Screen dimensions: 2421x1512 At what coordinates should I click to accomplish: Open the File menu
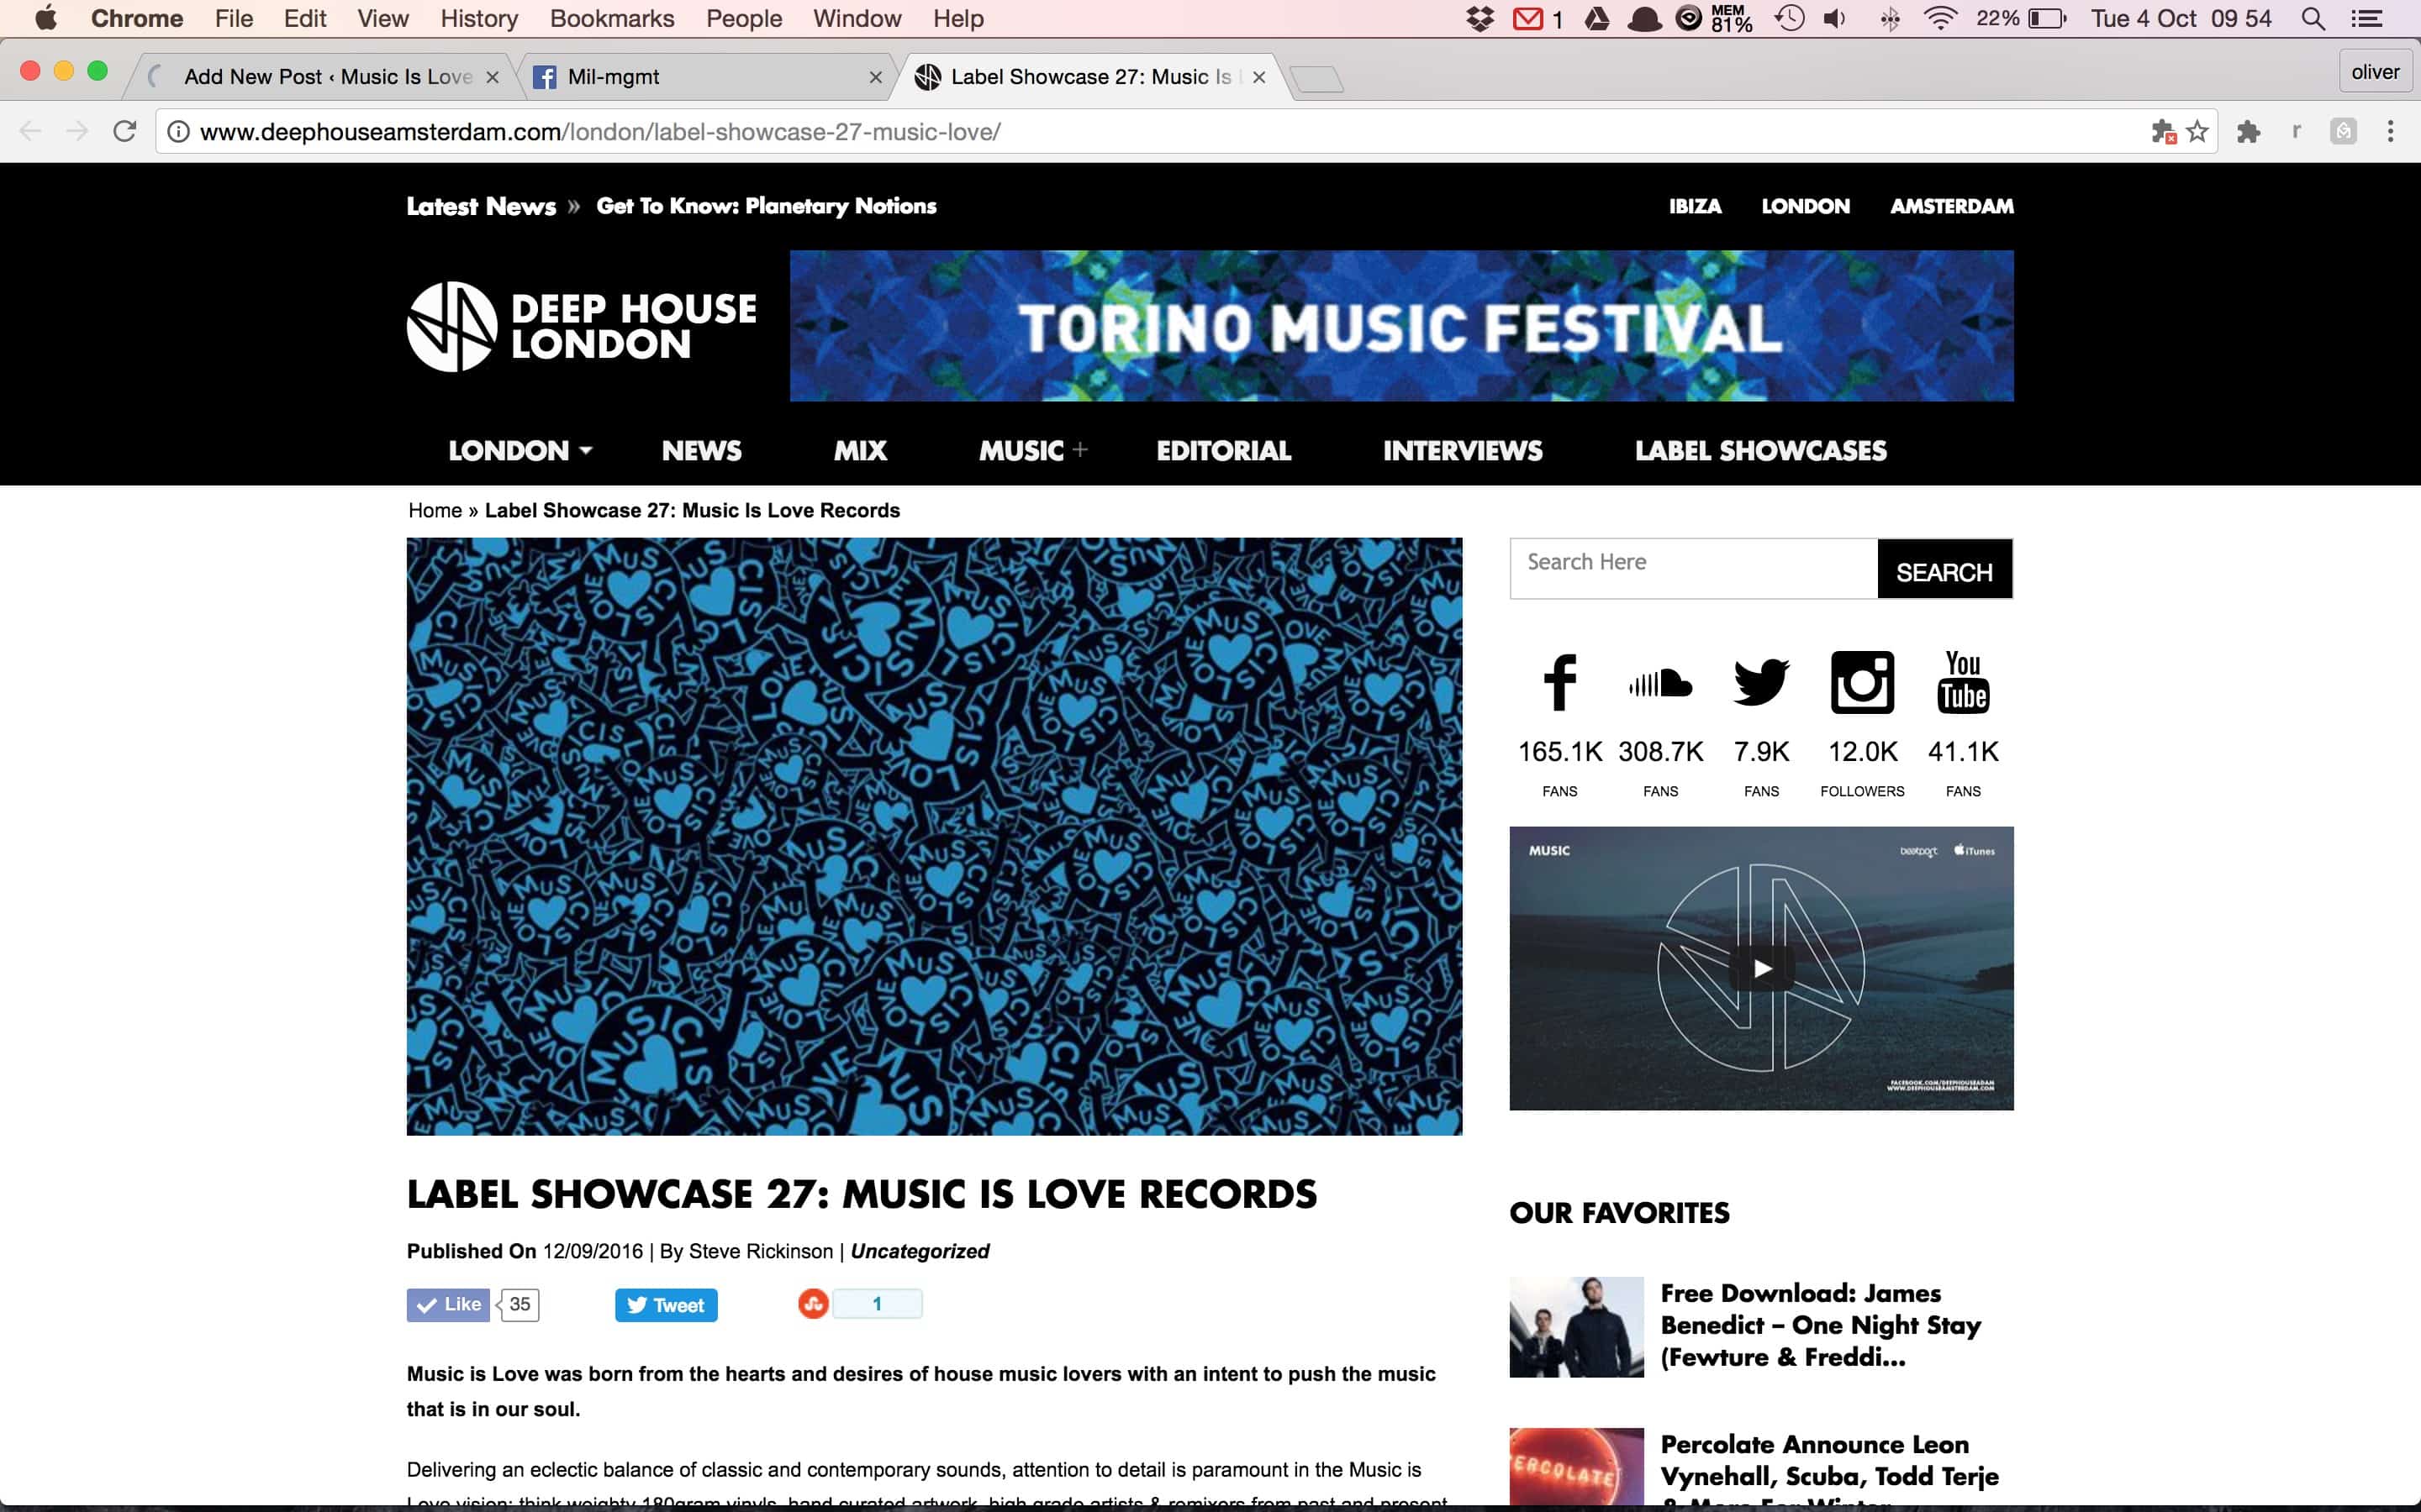click(x=234, y=18)
